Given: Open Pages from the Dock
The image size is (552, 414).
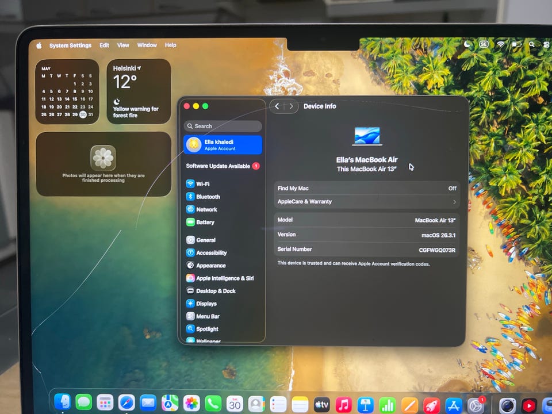Looking at the screenshot, I should (409, 405).
